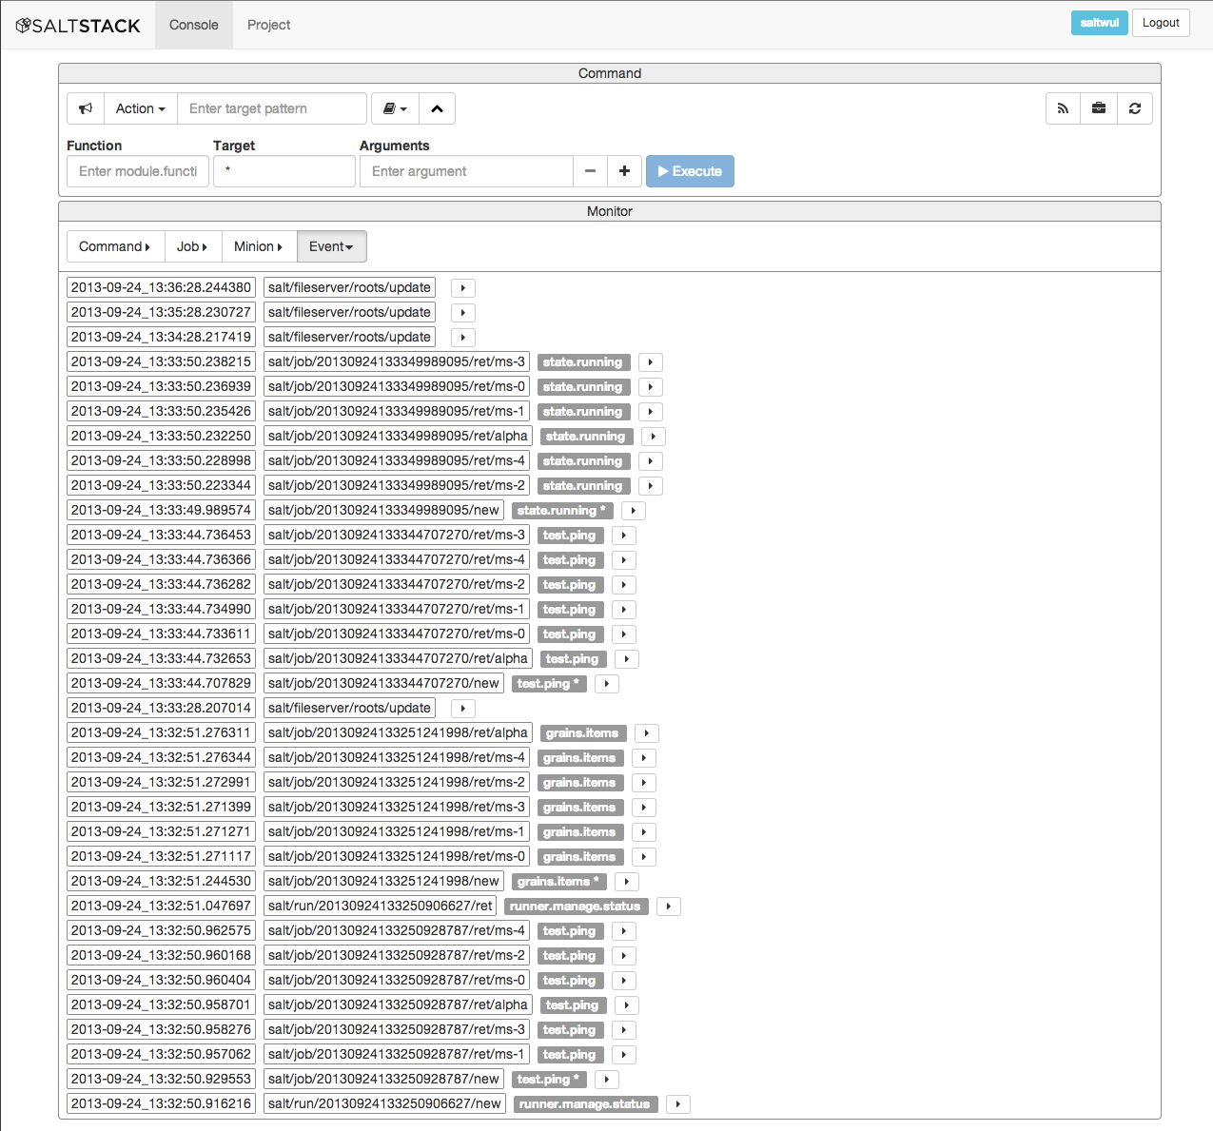Image resolution: width=1213 pixels, height=1131 pixels.
Task: Select the Console tab
Action: click(x=193, y=25)
